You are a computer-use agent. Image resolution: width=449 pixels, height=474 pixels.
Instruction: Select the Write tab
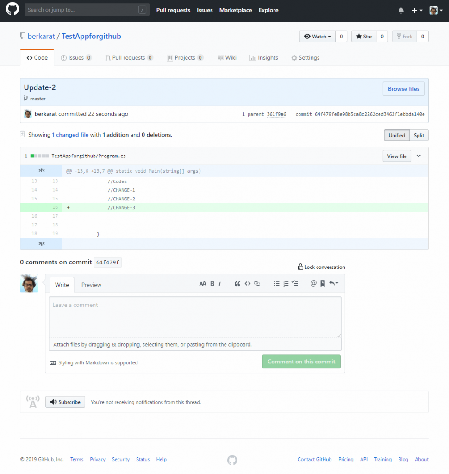62,285
